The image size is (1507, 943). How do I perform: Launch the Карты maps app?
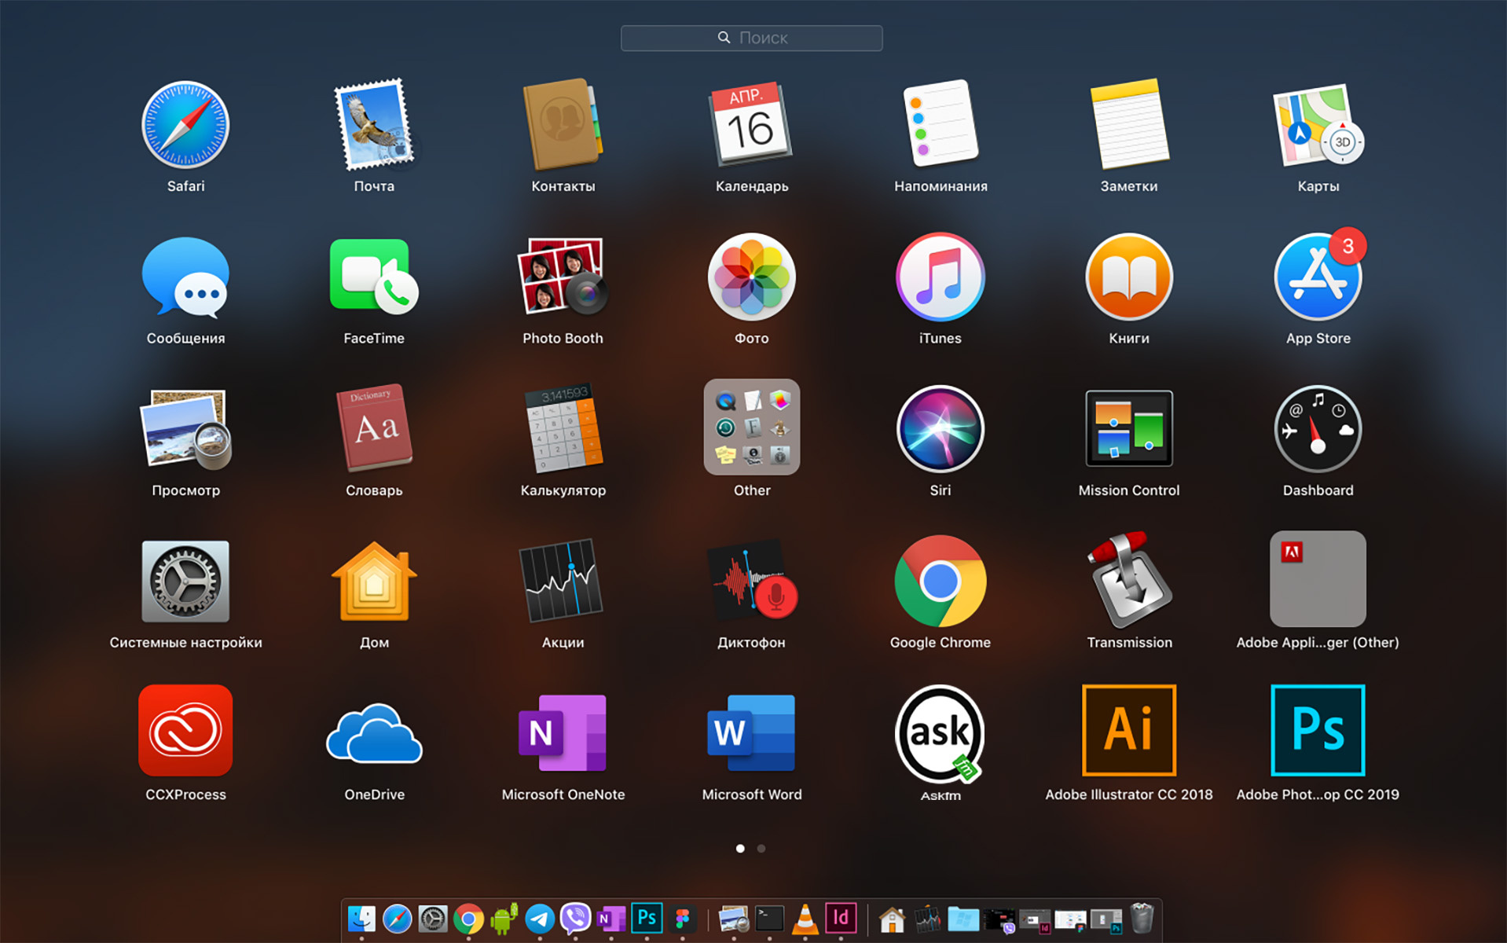point(1318,125)
